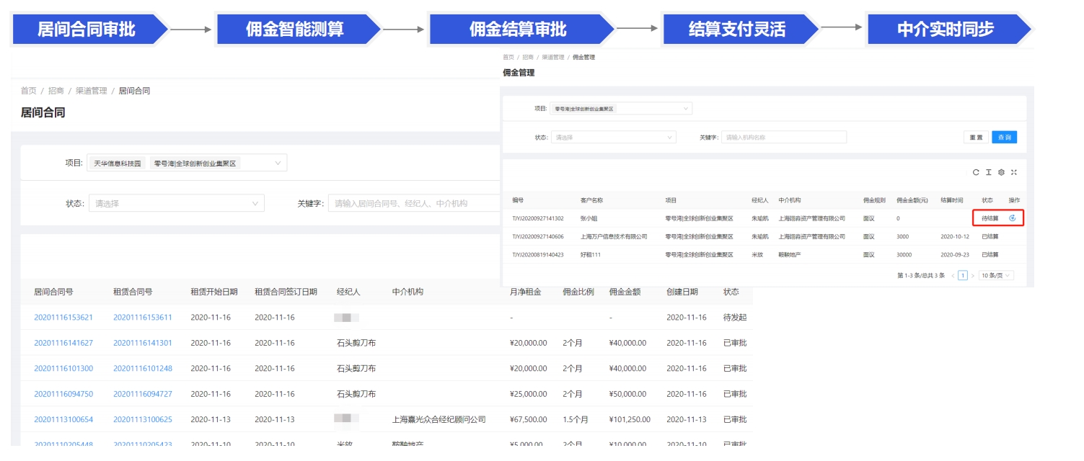Click the 租赁合同签订日期 column header
Image resolution: width=1084 pixels, height=461 pixels.
[286, 292]
